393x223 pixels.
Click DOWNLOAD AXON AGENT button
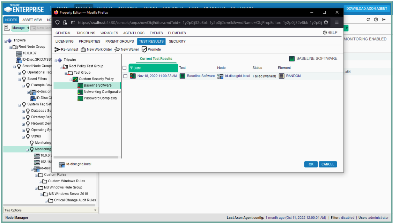367,9
